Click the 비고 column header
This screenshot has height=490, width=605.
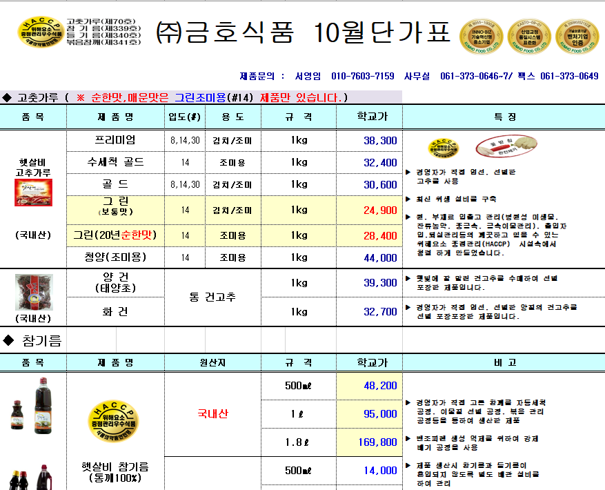(x=504, y=362)
